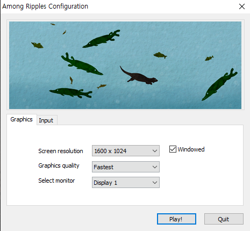Click the Screen resolution label

pos(61,151)
